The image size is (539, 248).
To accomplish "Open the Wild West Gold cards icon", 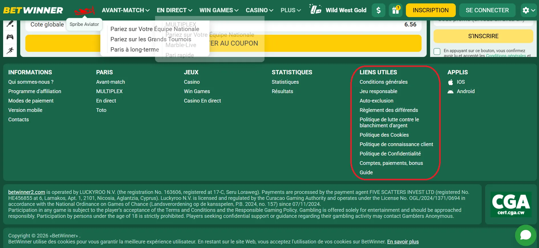I will [x=316, y=9].
